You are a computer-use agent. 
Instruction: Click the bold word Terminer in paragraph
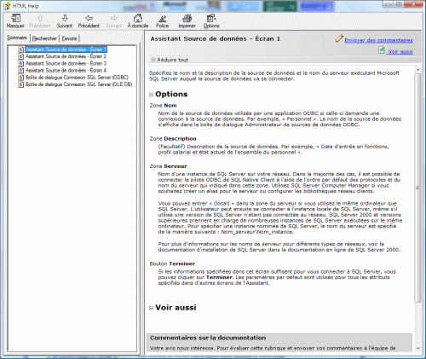[220, 277]
